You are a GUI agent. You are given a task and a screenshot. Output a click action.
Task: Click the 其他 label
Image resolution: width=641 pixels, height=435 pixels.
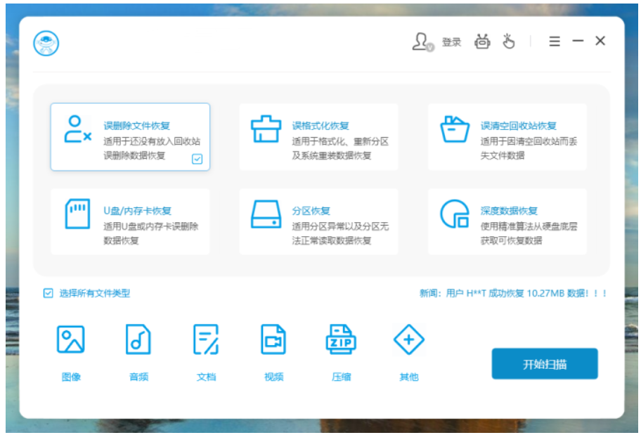(x=409, y=377)
